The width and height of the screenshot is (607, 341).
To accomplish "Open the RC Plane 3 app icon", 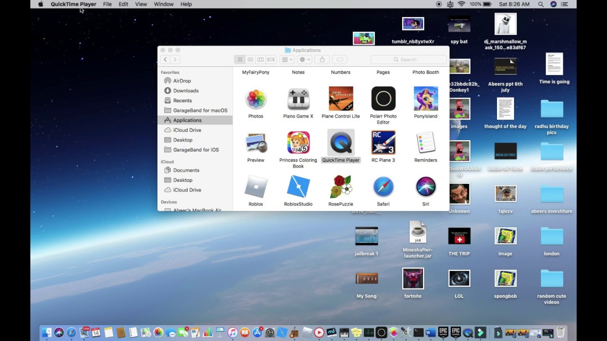I will click(383, 143).
